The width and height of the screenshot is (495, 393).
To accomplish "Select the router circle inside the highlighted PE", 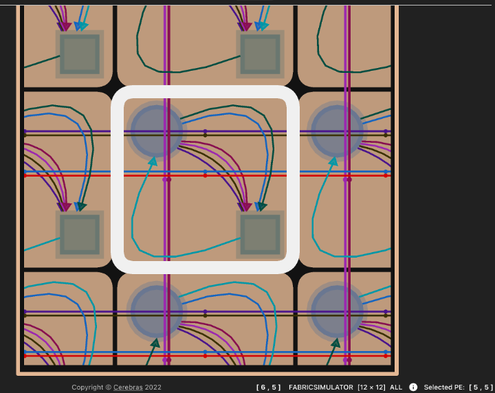I will [x=157, y=131].
